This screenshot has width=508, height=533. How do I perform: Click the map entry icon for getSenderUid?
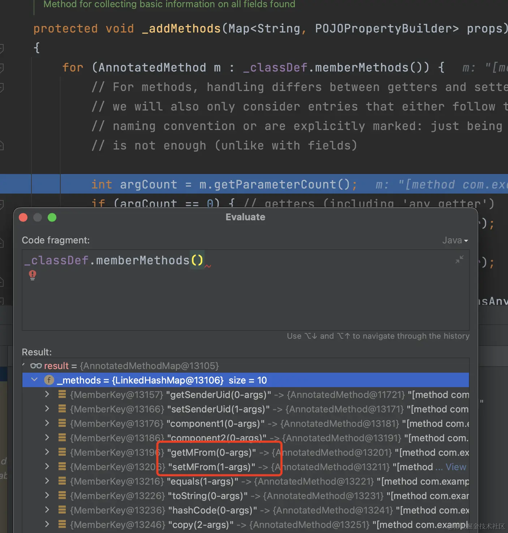pos(62,394)
